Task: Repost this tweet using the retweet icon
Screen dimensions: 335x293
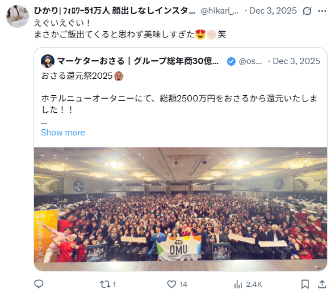Action: (x=105, y=284)
